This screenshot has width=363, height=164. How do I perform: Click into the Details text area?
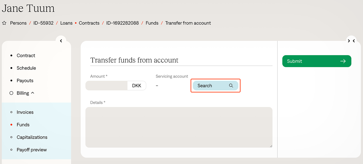[179, 127]
